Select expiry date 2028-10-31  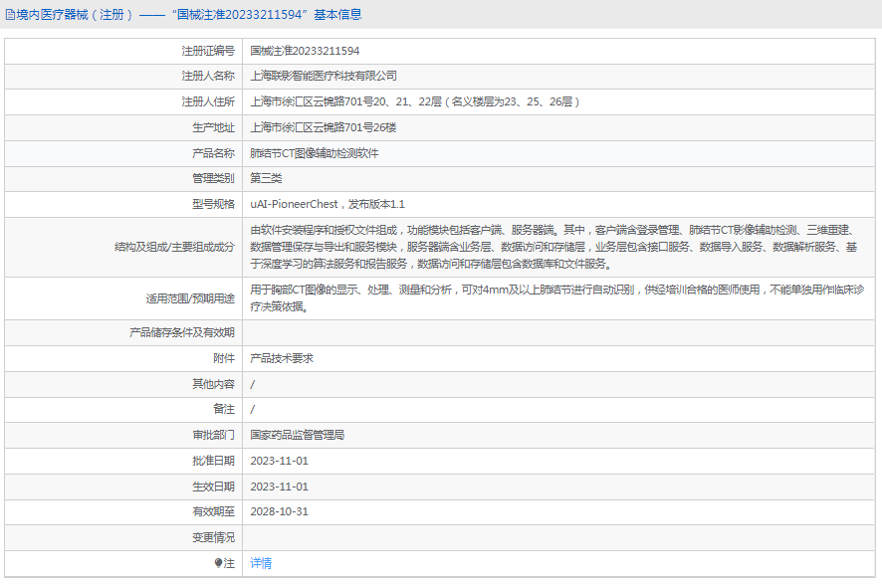(x=280, y=511)
